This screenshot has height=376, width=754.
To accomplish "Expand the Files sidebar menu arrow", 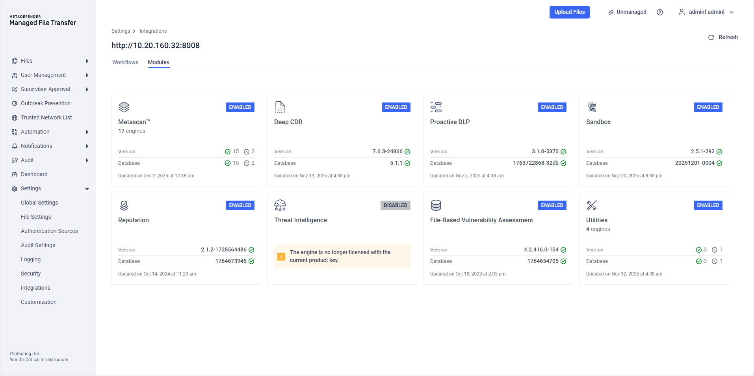I will click(x=87, y=61).
